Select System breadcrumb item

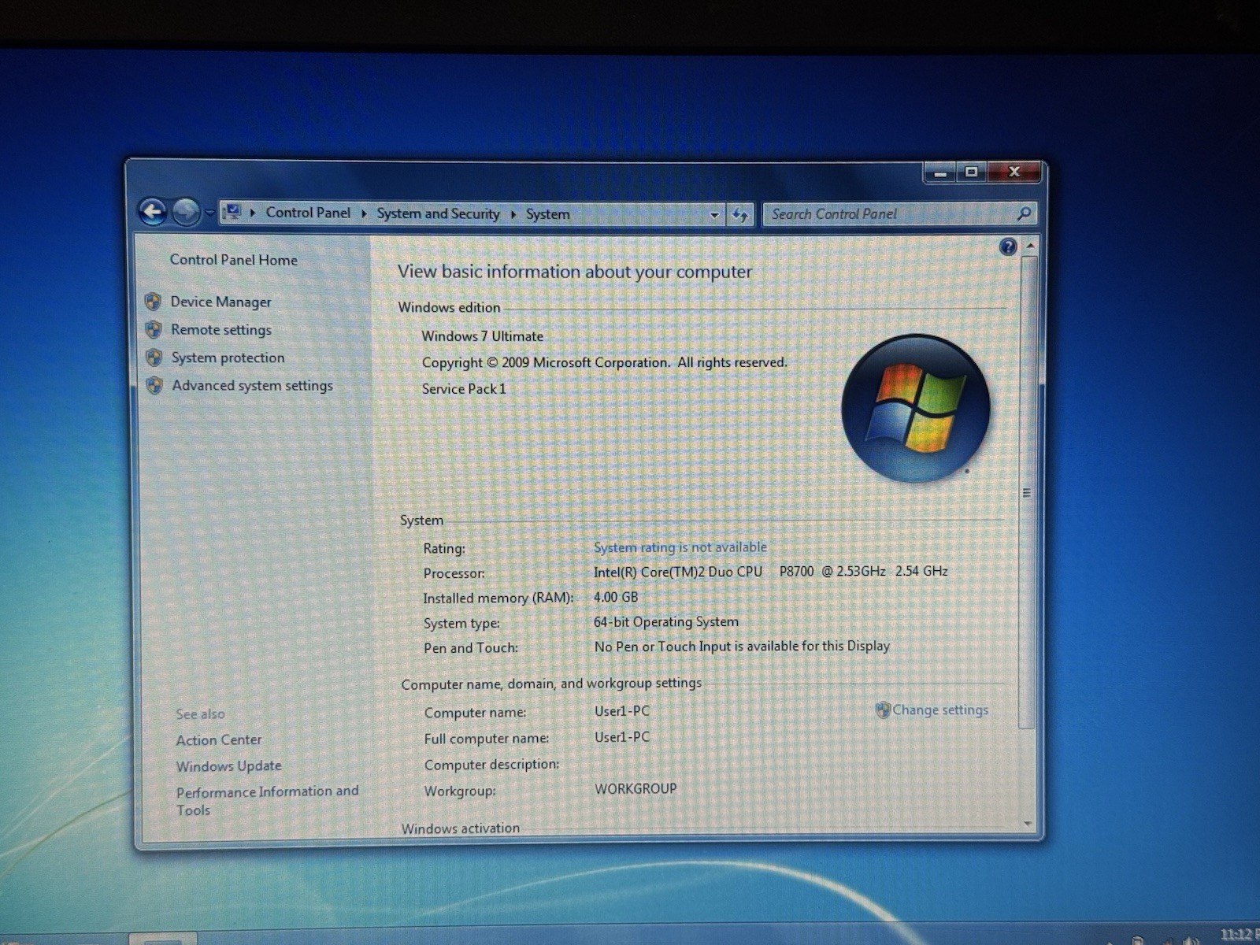pyautogui.click(x=548, y=214)
